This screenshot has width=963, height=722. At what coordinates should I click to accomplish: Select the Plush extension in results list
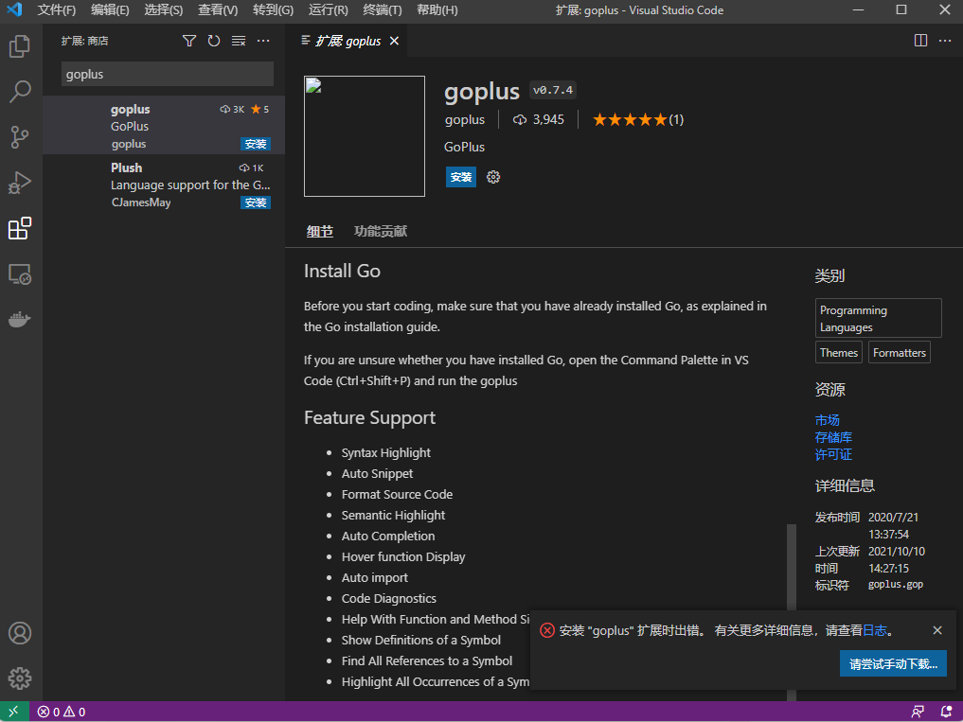164,184
